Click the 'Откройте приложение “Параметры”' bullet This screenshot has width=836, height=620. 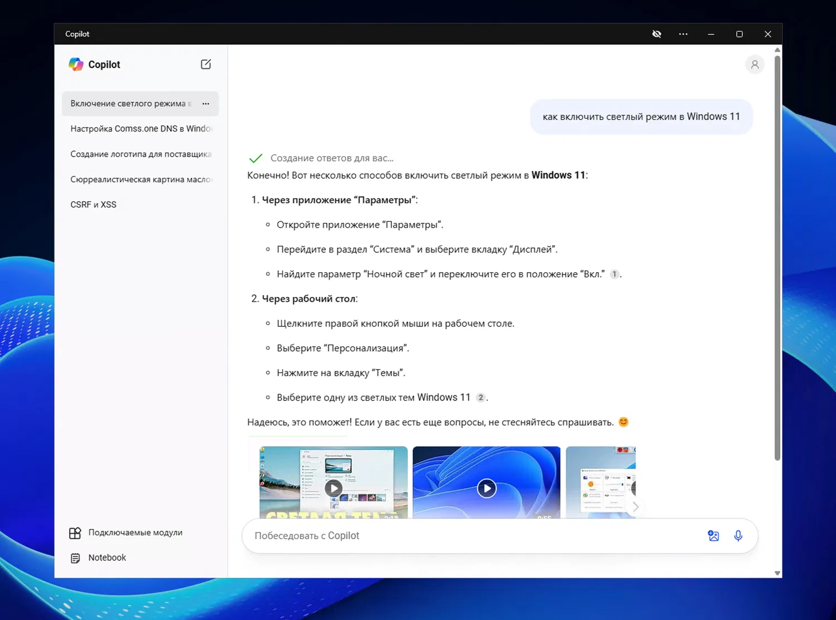[360, 225]
